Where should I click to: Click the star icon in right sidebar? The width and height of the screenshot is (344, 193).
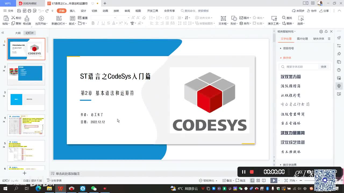click(339, 54)
